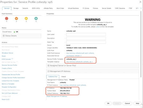Screen dimensions: 143x108
Task: Click Disassociate Service Profile
Action: (x=11, y=75)
